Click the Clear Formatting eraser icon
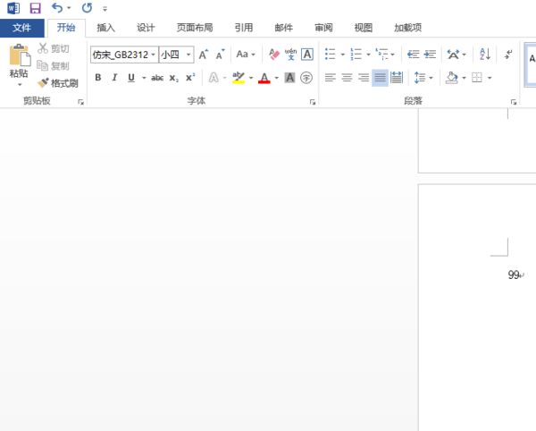The image size is (536, 431). click(x=274, y=55)
